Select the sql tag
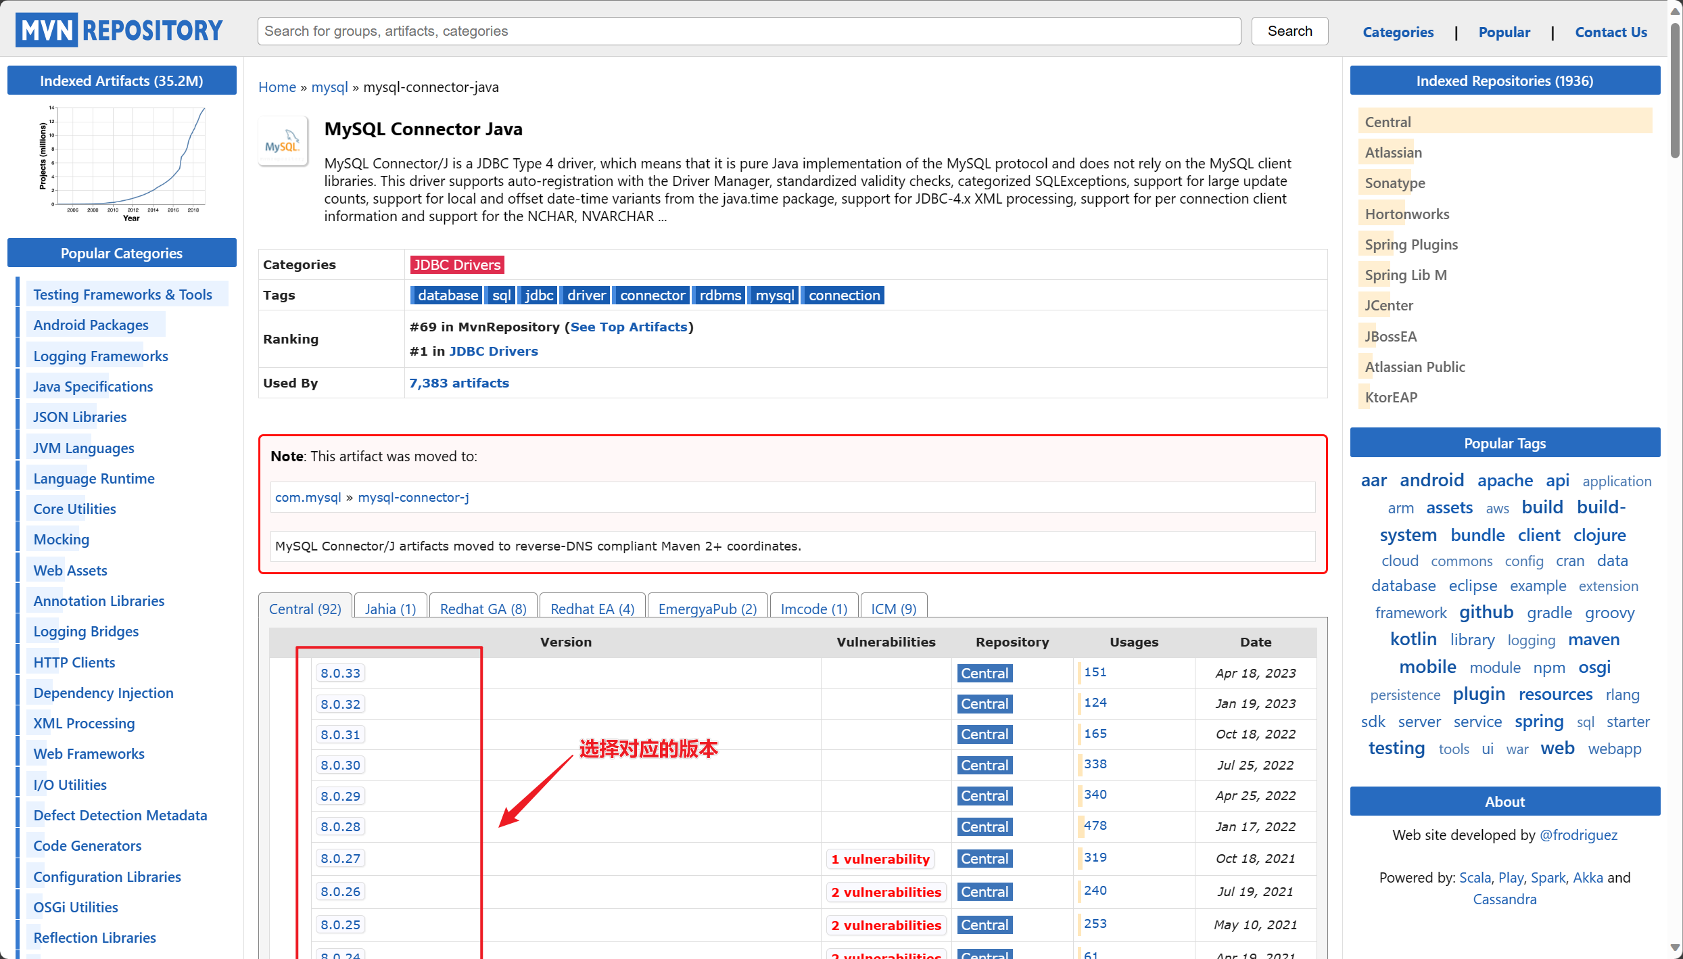 (x=501, y=295)
